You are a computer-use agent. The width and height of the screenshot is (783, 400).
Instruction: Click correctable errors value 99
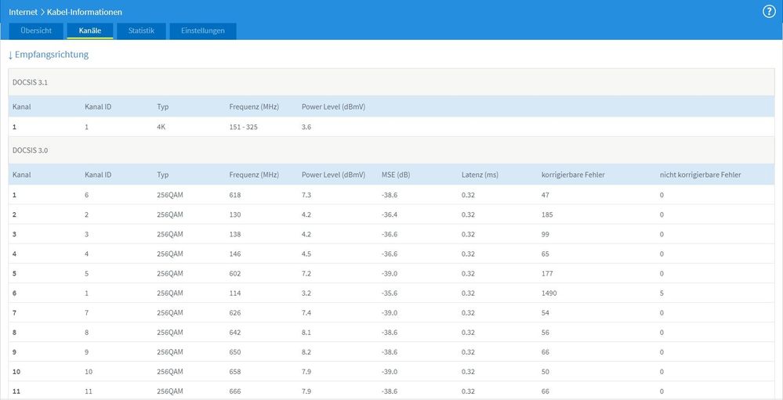pos(546,234)
